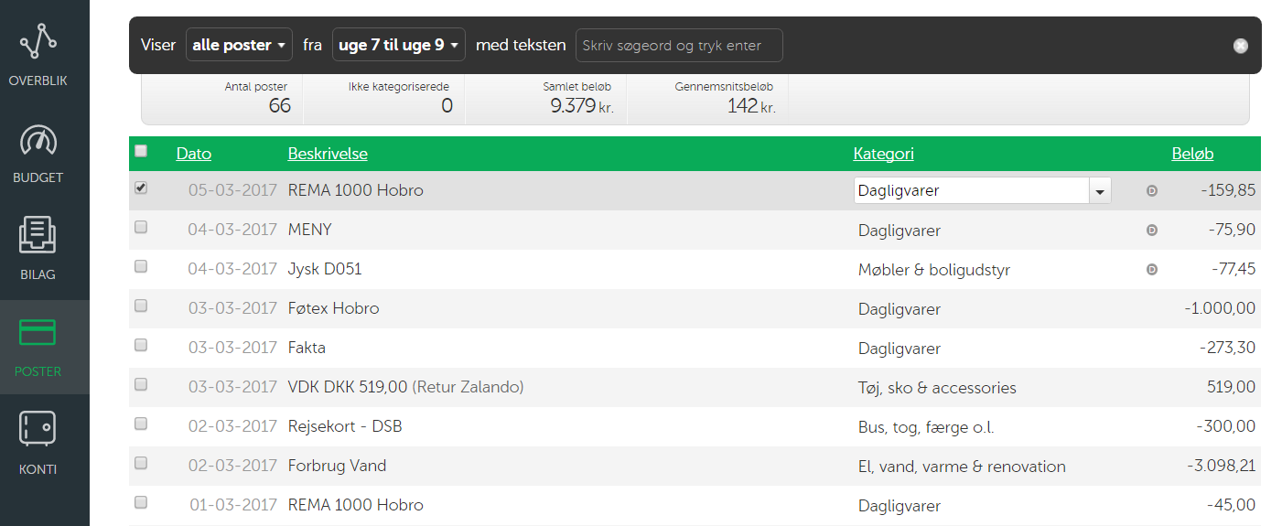The image size is (1282, 526).
Task: Open the Overblik graph icon
Action: [x=38, y=42]
